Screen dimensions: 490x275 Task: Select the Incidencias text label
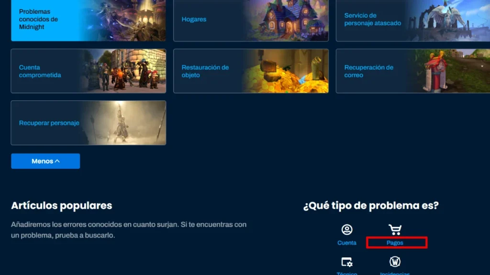(395, 273)
